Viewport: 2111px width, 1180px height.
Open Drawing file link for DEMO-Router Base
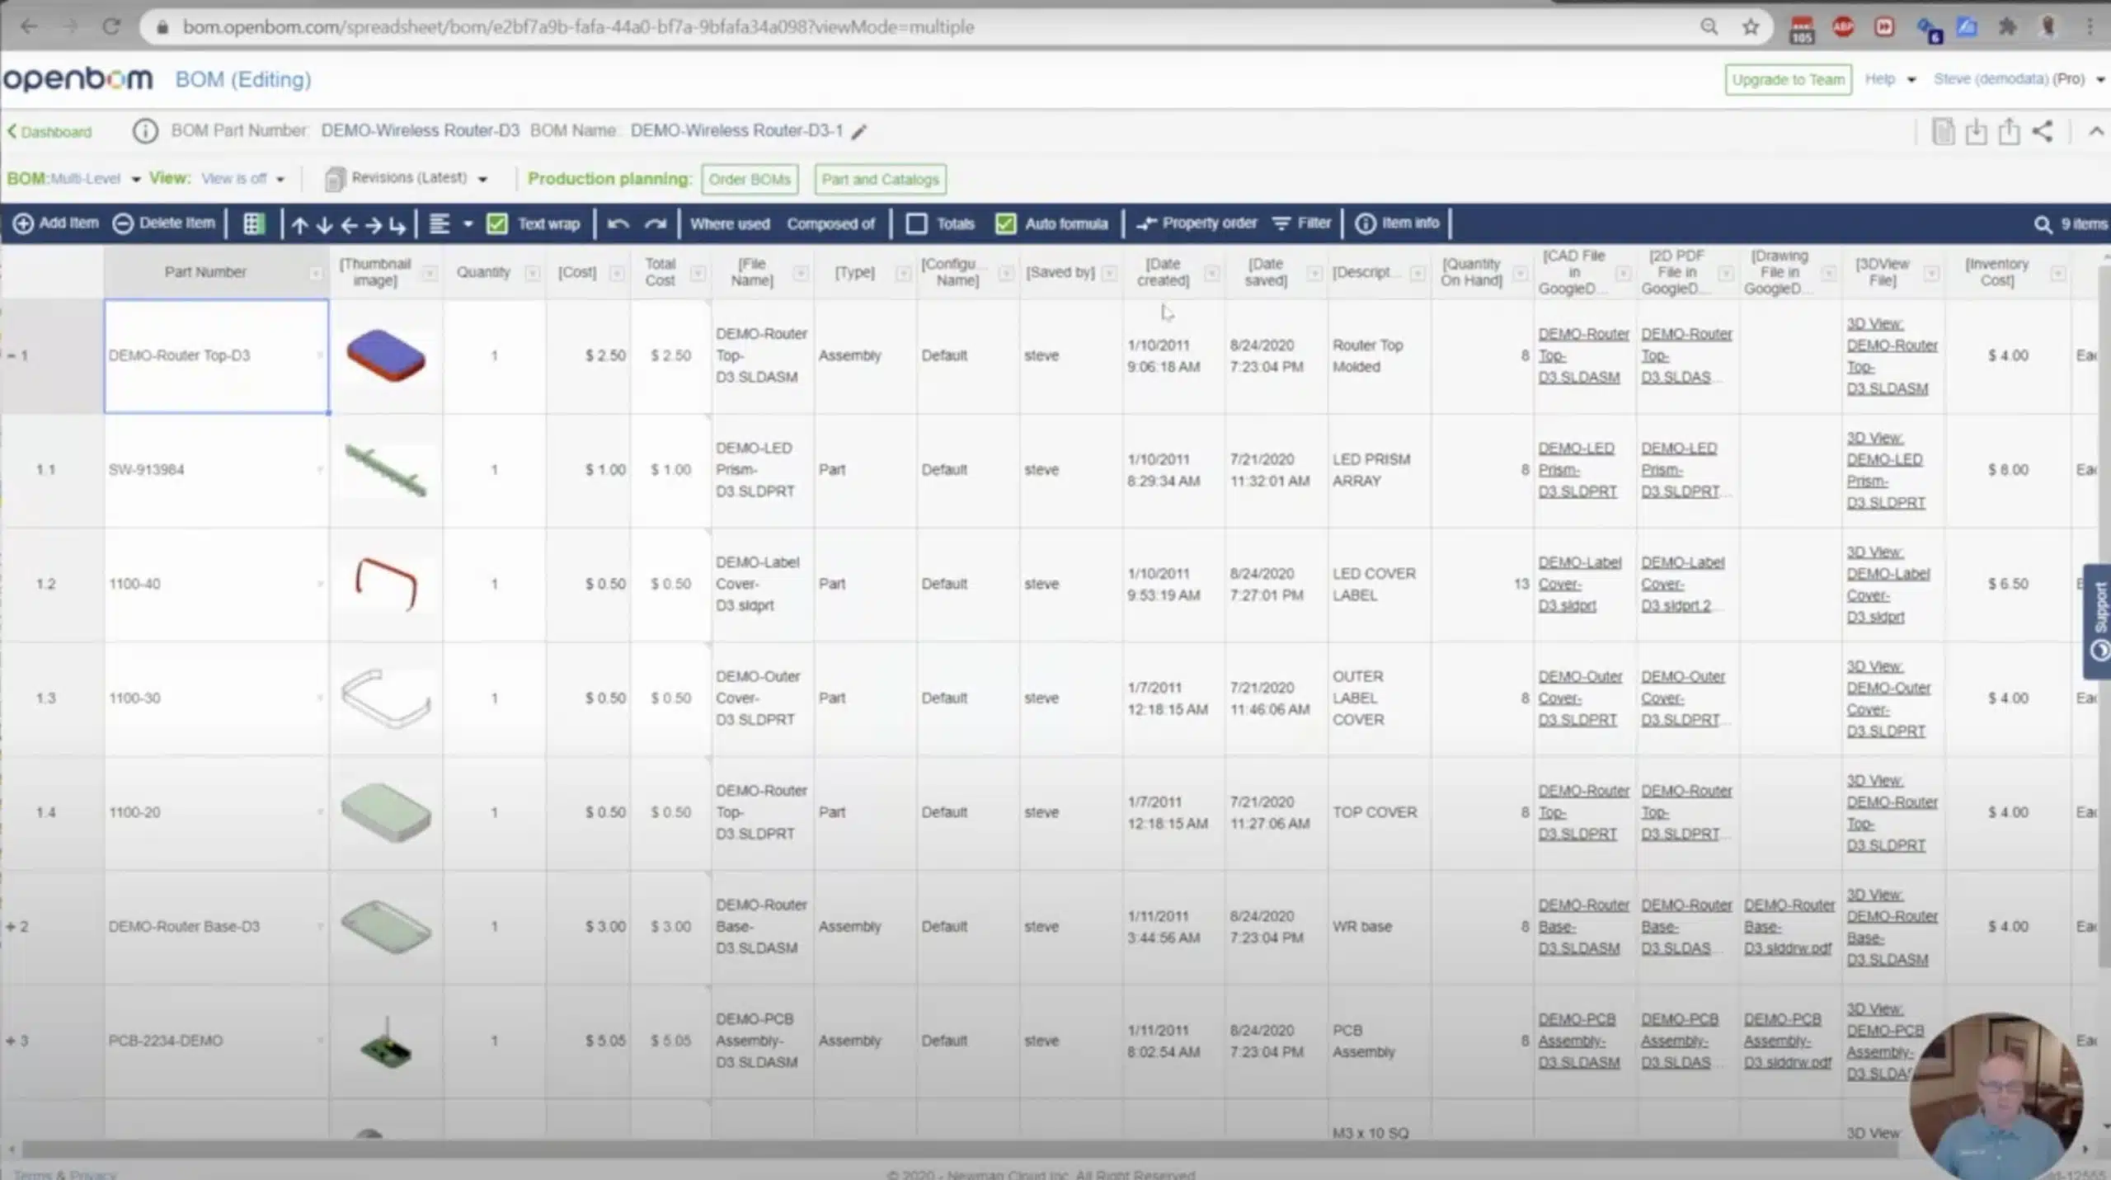click(x=1789, y=927)
